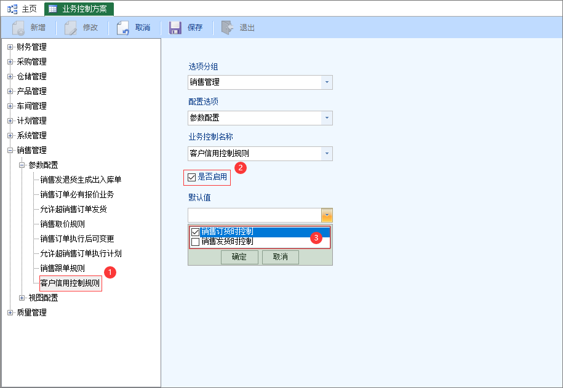563x388 pixels.
Task: Click 参数配置 text in 配置选项 field
Action: (205, 117)
